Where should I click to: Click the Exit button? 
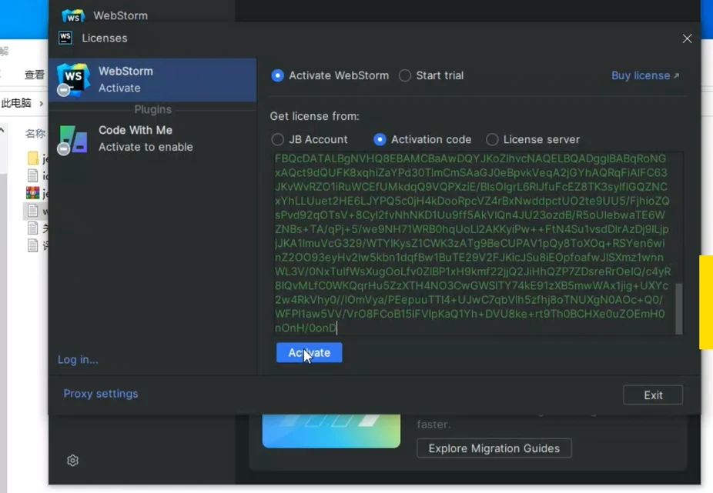pos(653,395)
